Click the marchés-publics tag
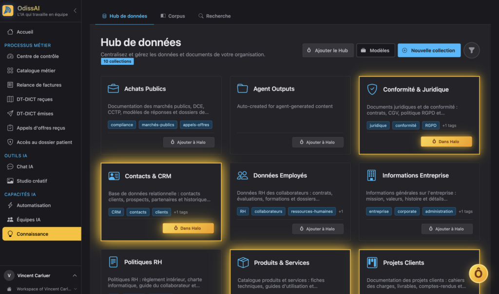 coord(158,125)
